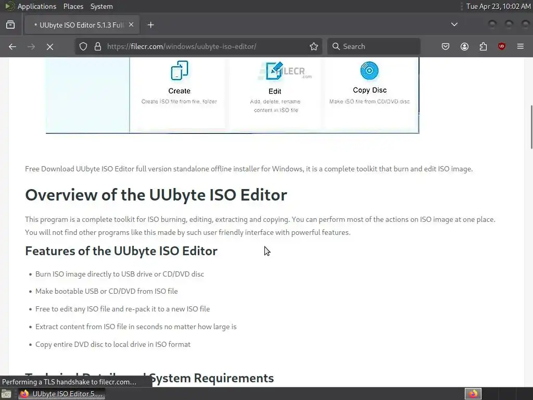Open the Firefox hamburger menu

521,46
